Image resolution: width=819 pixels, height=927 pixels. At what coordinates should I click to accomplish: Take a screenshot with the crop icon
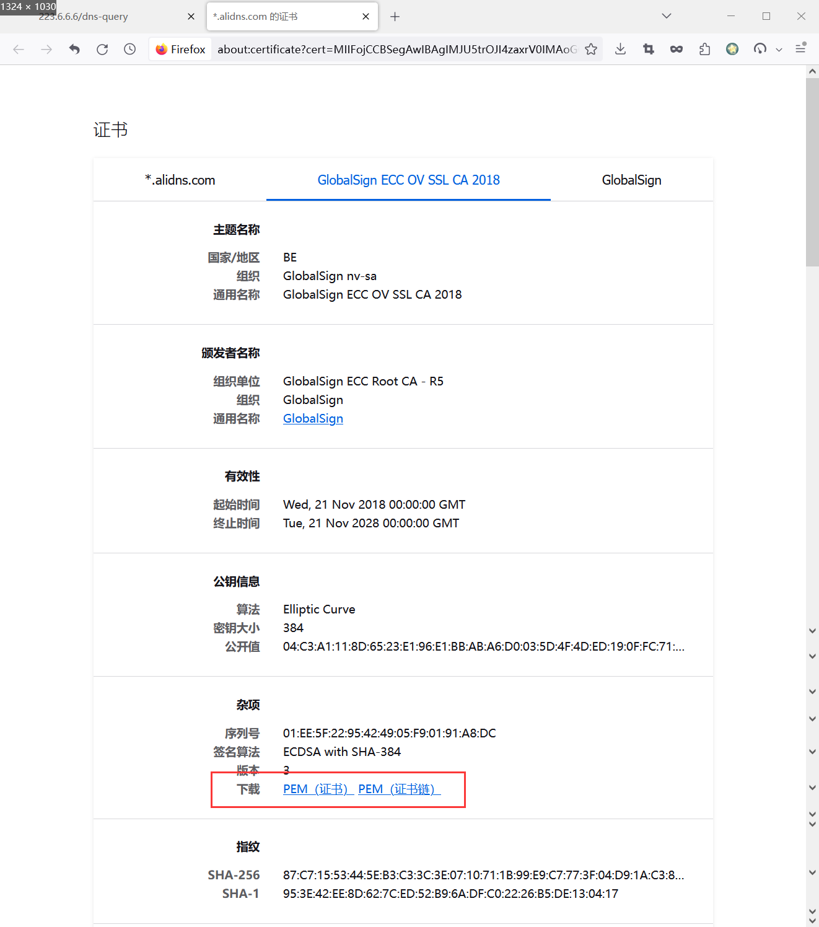click(649, 50)
